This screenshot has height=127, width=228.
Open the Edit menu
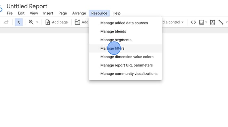[21, 13]
